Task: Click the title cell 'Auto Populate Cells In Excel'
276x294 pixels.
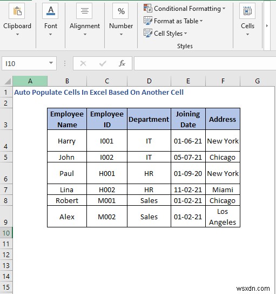Action: click(99, 92)
